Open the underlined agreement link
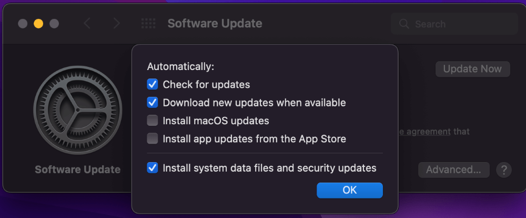The width and height of the screenshot is (526, 218). coord(423,131)
